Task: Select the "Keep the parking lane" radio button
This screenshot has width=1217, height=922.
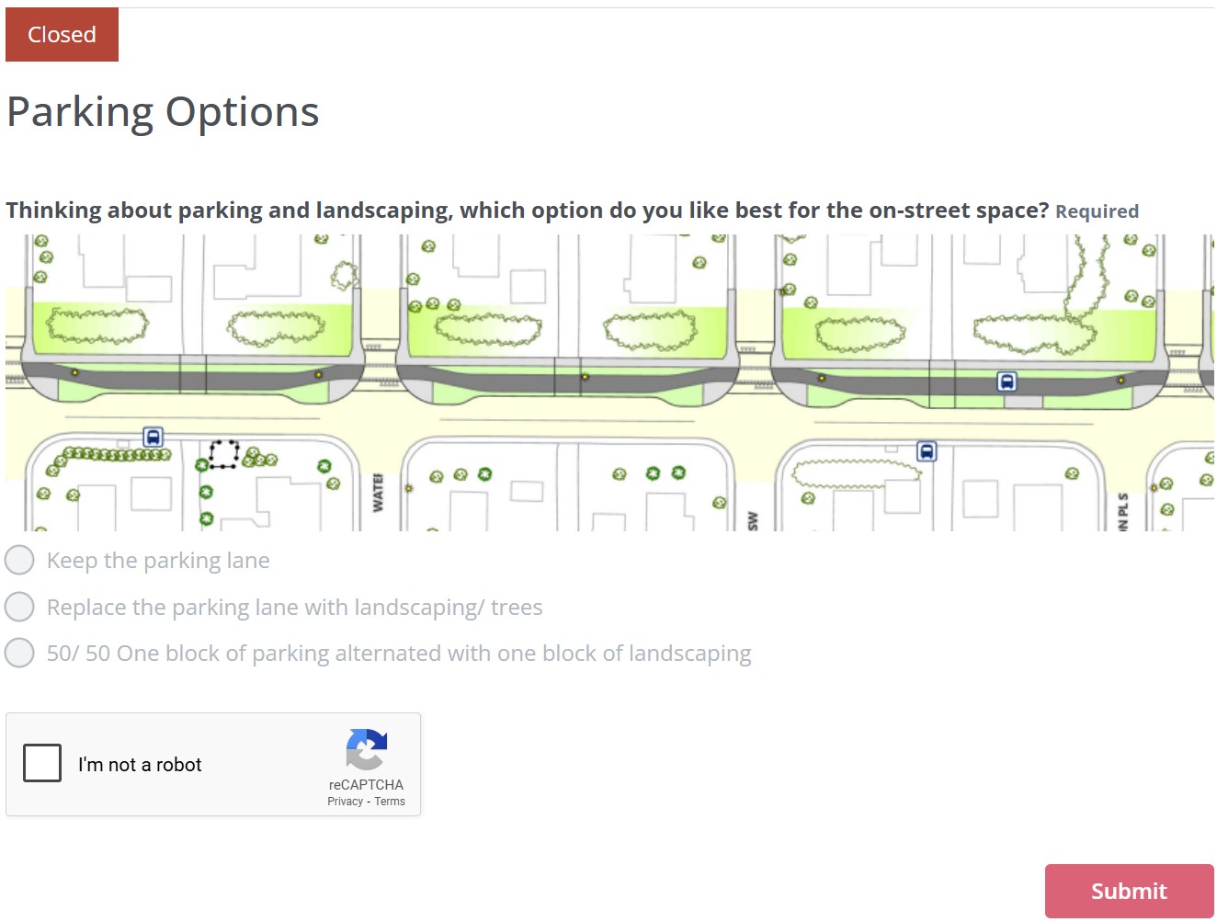Action: pos(19,560)
